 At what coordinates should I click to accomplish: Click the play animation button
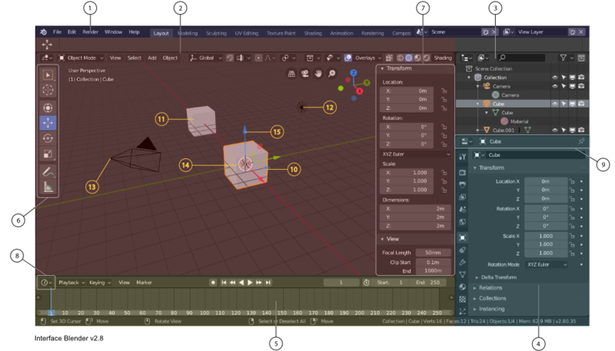[250, 283]
